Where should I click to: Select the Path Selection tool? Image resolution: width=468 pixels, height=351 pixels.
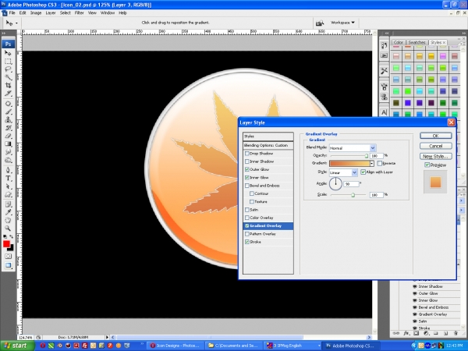tap(8, 186)
